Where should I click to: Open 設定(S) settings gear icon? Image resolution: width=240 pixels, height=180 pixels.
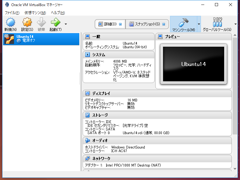pos(27,22)
